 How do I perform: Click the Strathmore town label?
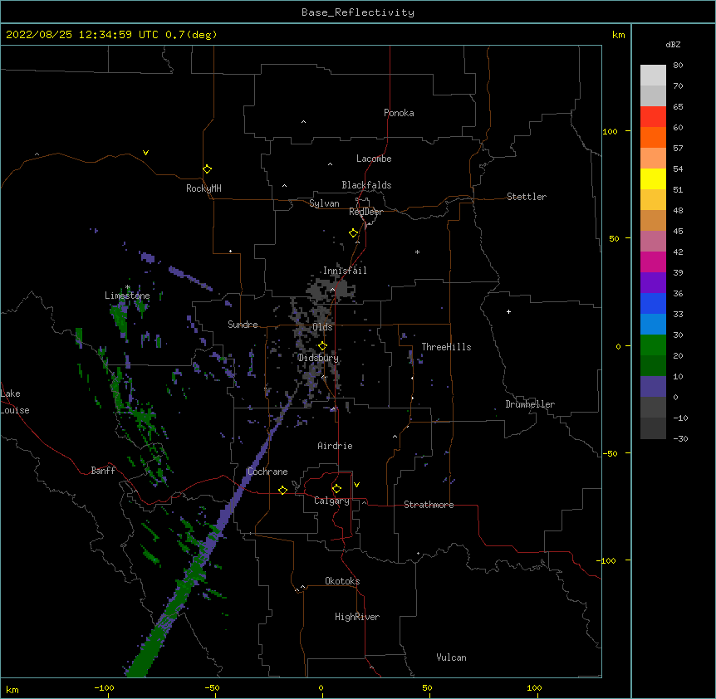(429, 505)
